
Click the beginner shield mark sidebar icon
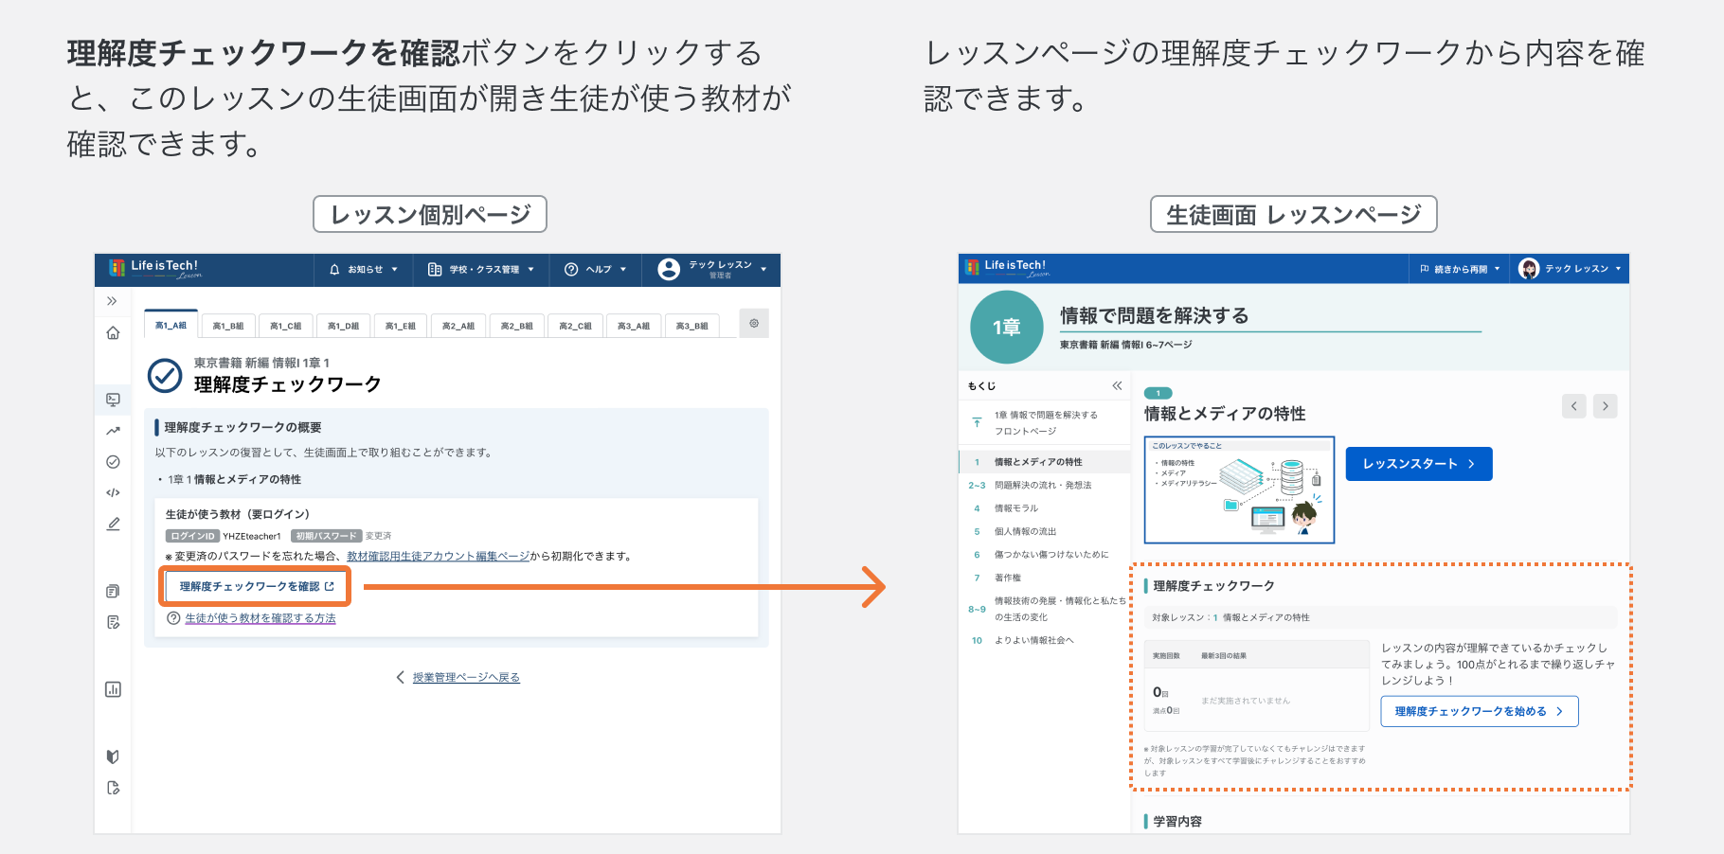click(x=113, y=756)
